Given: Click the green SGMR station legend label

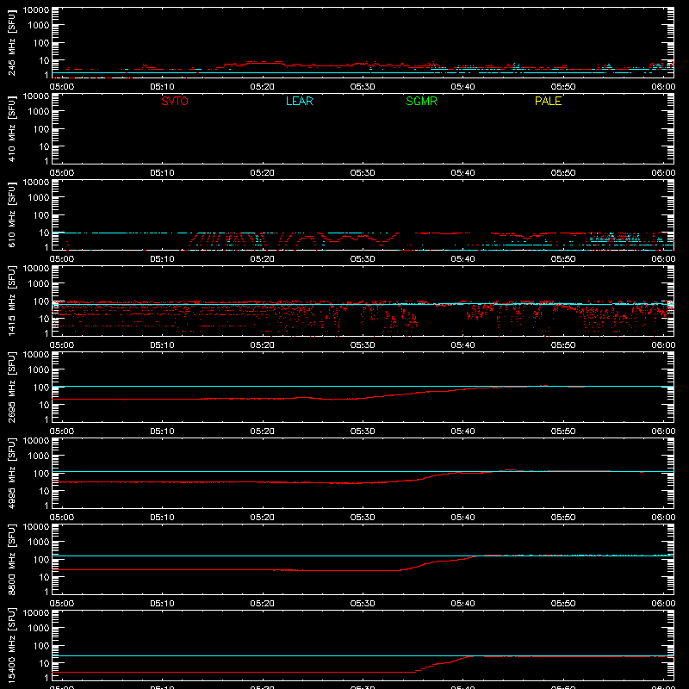Looking at the screenshot, I should 421,101.
